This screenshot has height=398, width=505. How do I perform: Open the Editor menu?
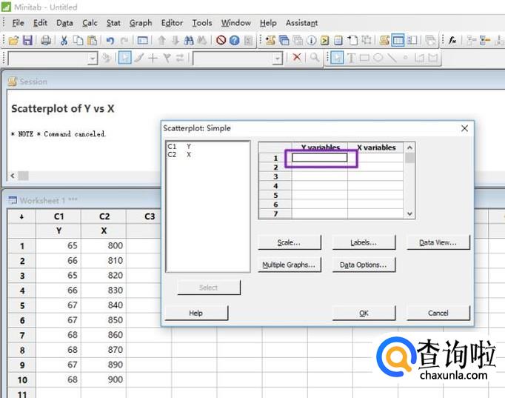point(172,23)
